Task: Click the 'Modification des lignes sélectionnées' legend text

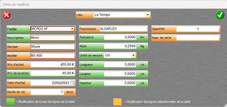Action: tap(157, 102)
